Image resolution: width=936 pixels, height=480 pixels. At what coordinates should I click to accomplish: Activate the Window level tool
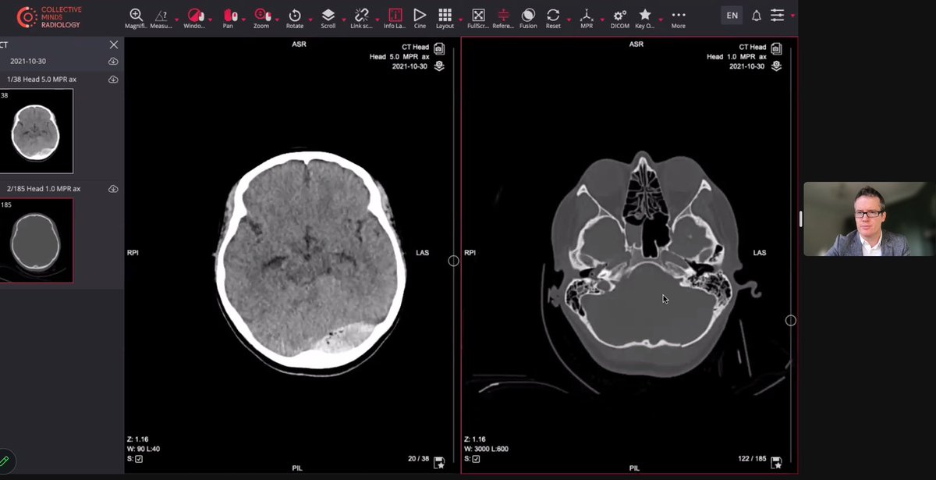tap(195, 19)
